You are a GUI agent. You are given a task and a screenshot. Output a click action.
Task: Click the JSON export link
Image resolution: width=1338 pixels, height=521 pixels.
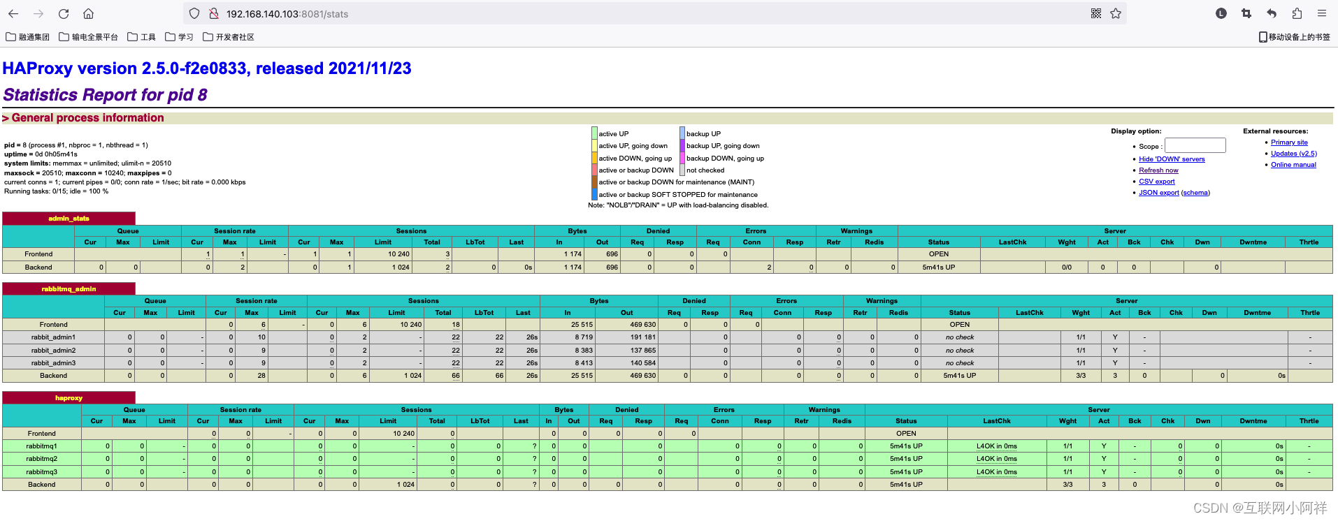(x=1159, y=193)
